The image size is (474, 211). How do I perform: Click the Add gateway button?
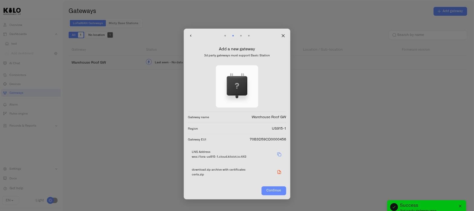tap(450, 11)
